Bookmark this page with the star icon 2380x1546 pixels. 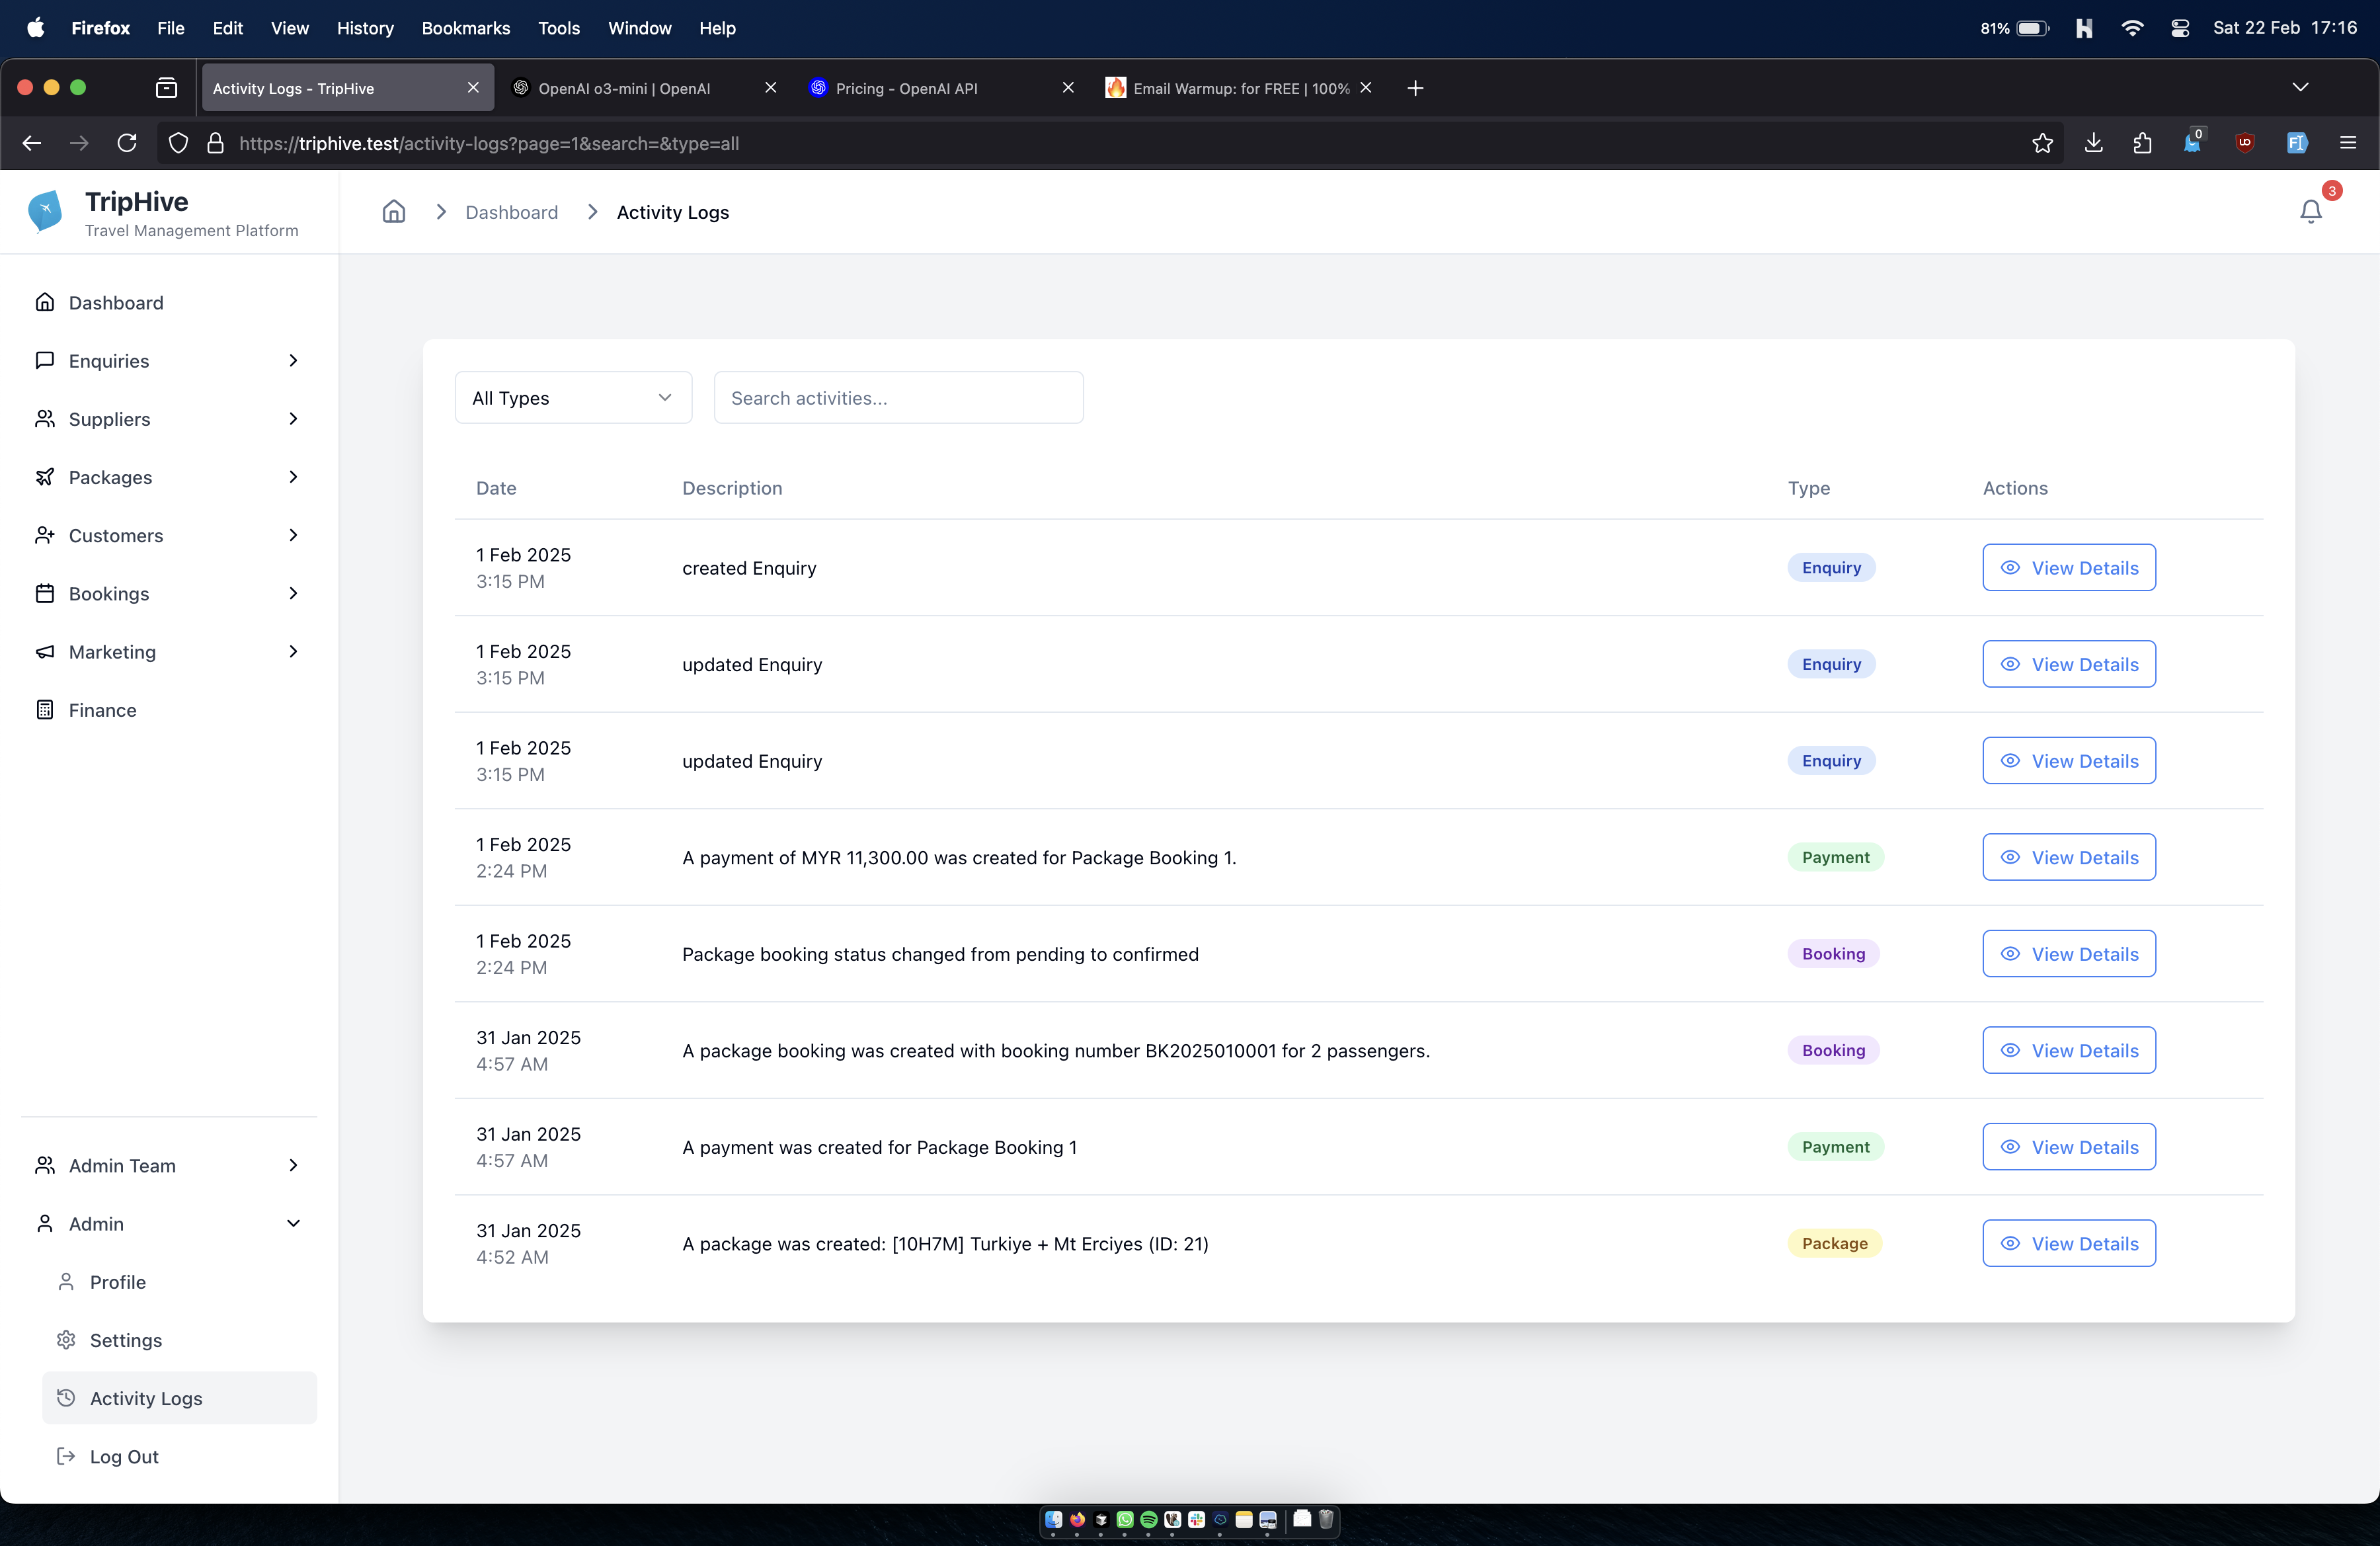(x=2043, y=143)
